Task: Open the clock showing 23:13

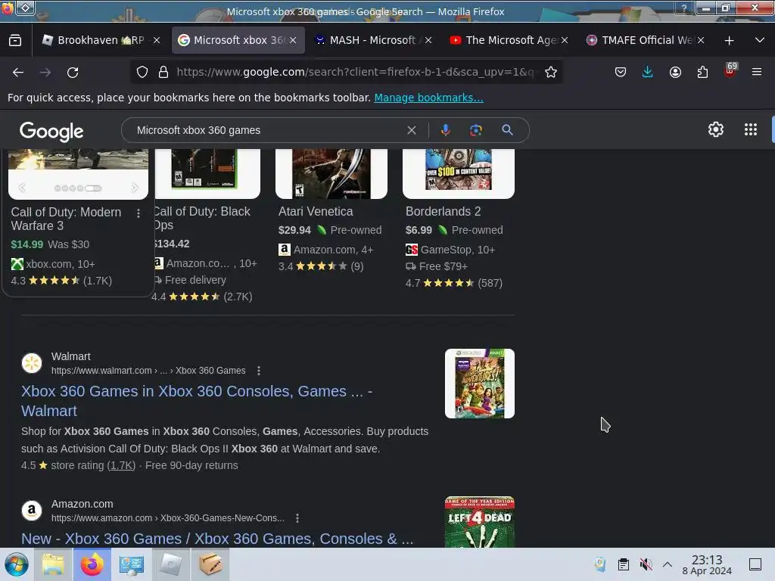Action: coord(707,564)
